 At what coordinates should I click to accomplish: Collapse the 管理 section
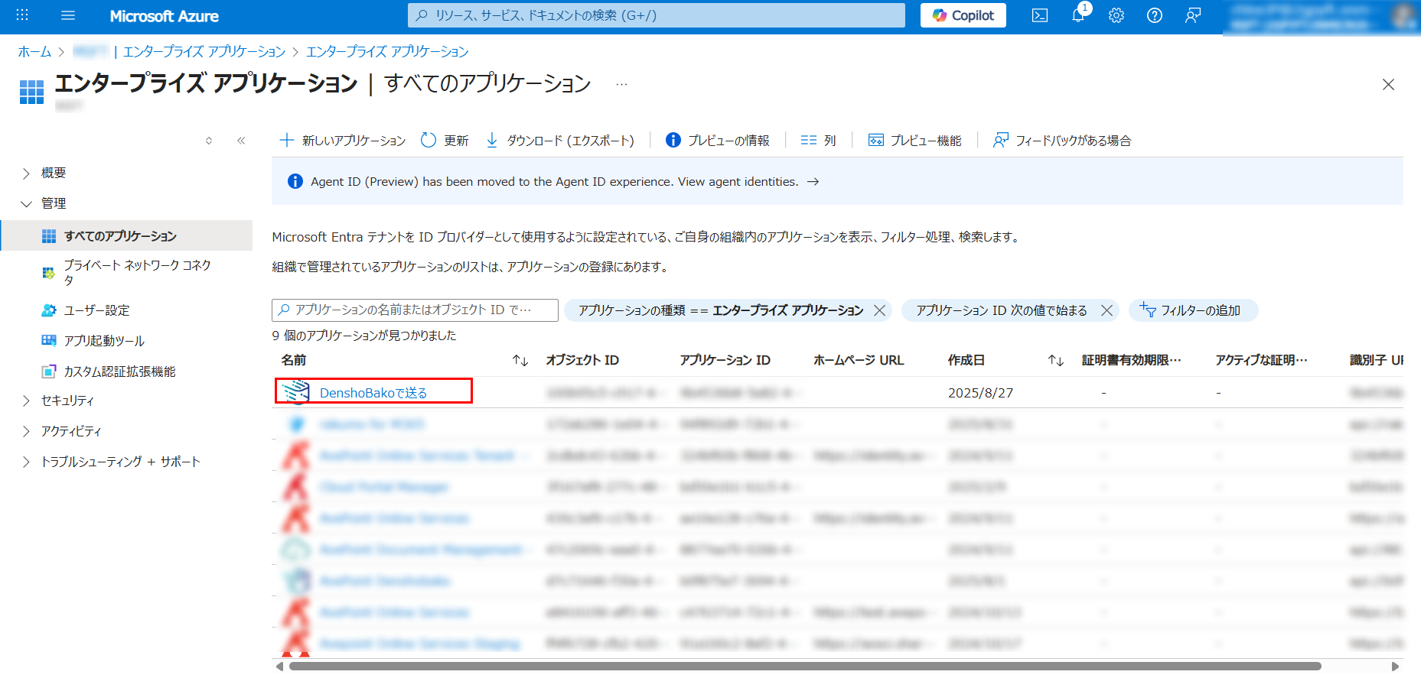(x=53, y=203)
